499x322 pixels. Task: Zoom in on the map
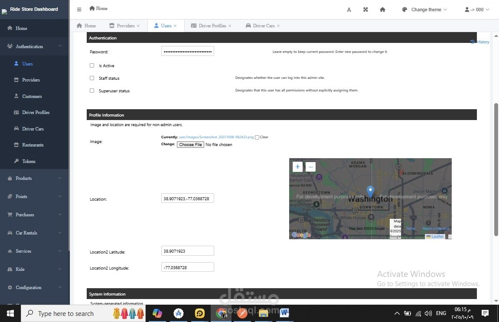point(297,166)
